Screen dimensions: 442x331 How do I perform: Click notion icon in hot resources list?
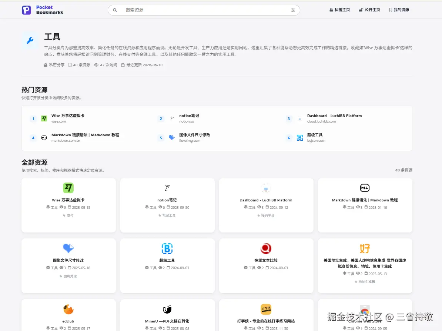[x=172, y=118]
